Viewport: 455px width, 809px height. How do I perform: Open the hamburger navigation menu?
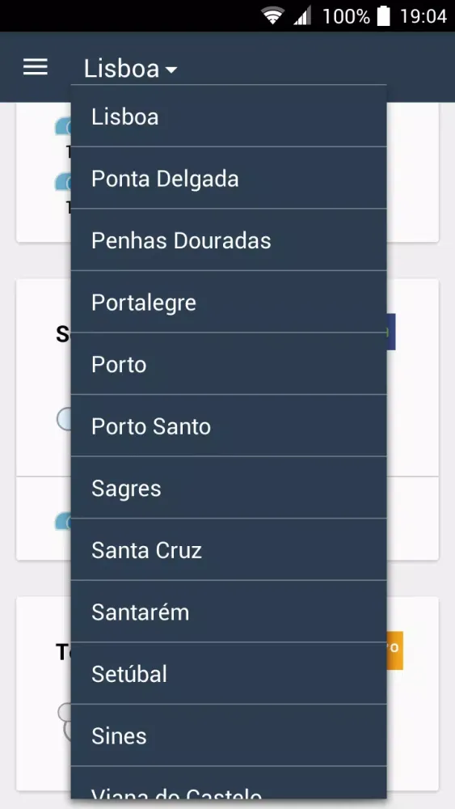click(x=36, y=67)
